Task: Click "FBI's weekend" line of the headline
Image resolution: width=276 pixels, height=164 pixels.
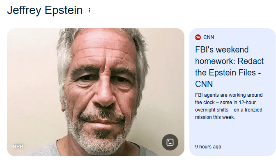Action: 222,50
